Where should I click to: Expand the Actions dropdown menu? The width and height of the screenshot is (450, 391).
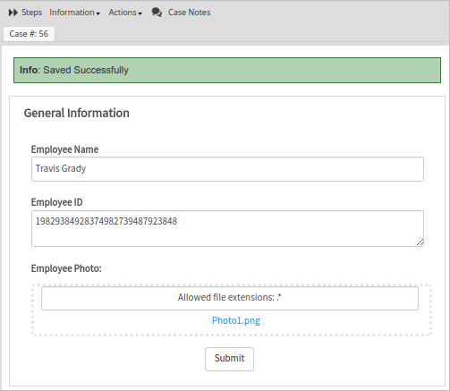[x=125, y=13]
